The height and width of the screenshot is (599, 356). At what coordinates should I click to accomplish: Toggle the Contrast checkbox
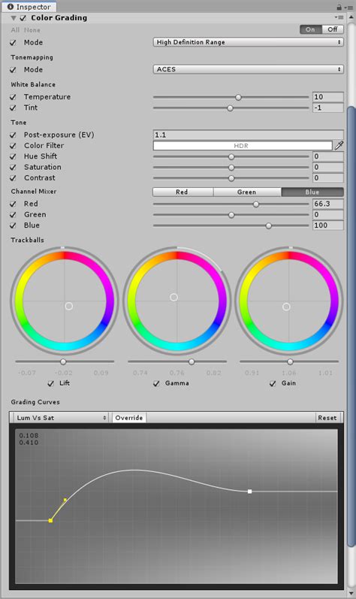(14, 178)
